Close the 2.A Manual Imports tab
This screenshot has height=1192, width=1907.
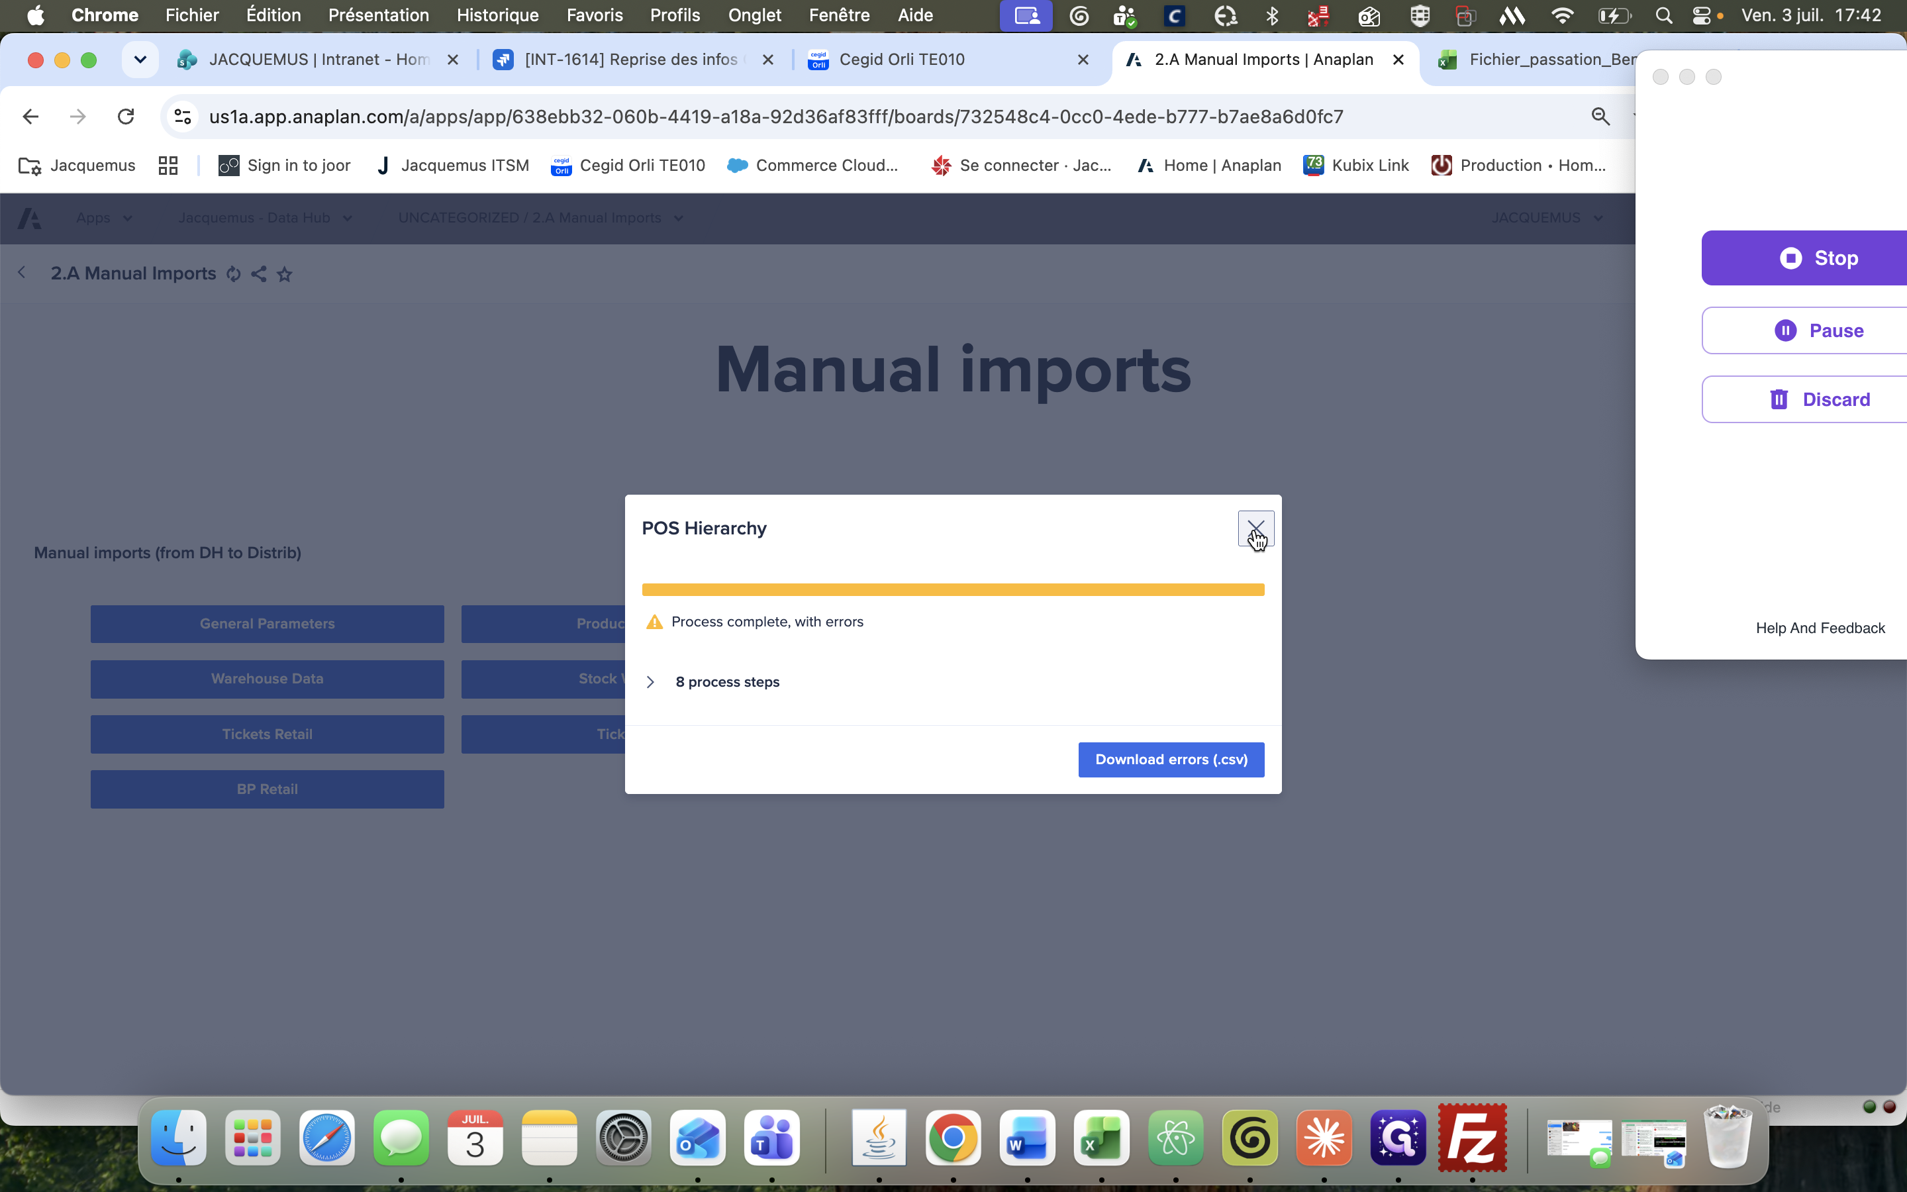point(1398,60)
